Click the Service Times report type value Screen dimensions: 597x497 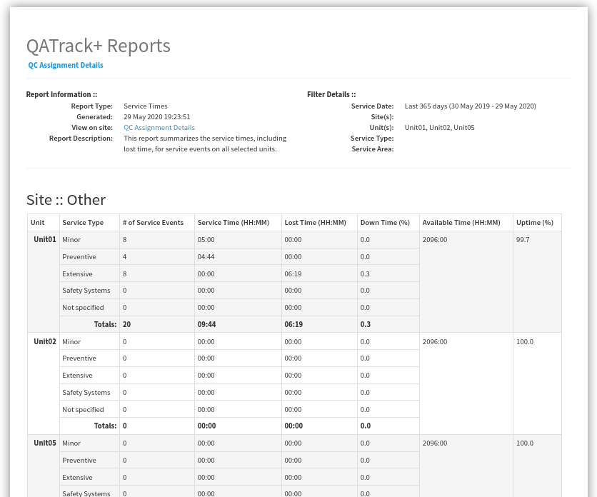pos(146,106)
